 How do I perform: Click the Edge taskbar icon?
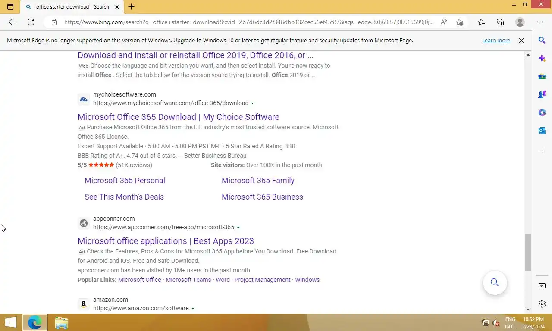34,322
